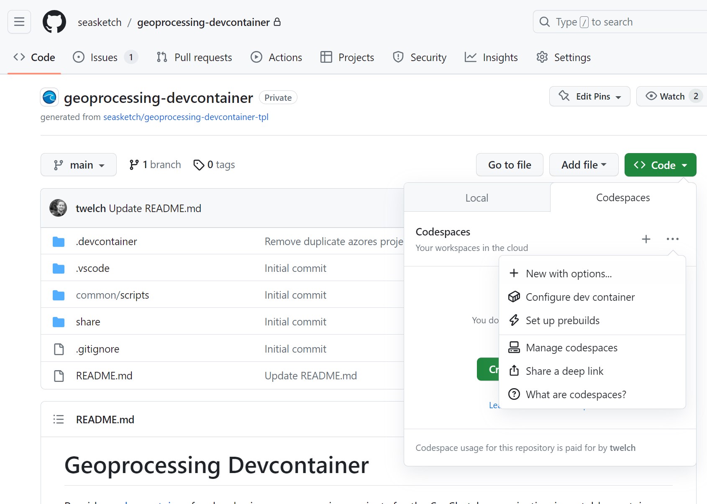Click the README.md file icon in list
The image size is (707, 504).
[59, 376]
